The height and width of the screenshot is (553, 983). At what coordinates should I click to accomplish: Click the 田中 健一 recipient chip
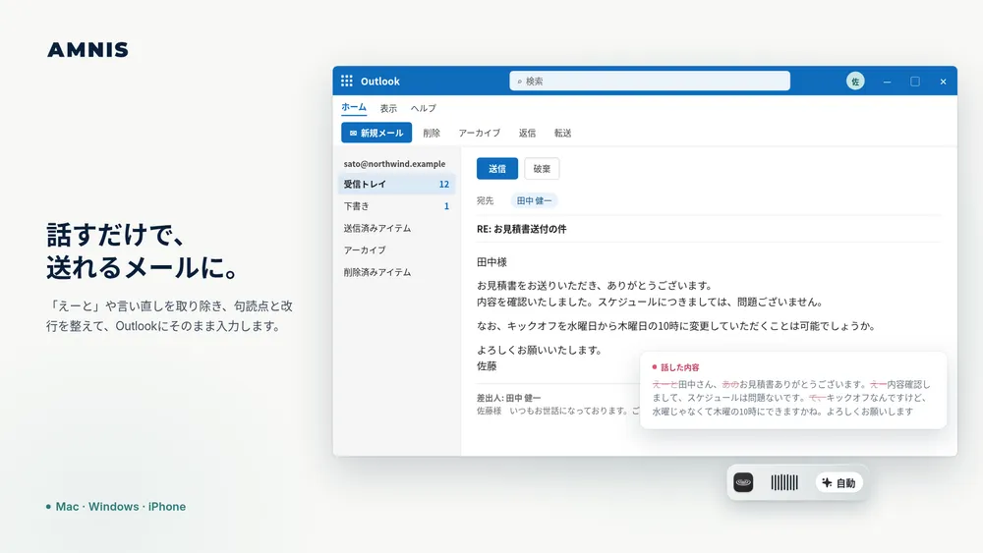(534, 200)
